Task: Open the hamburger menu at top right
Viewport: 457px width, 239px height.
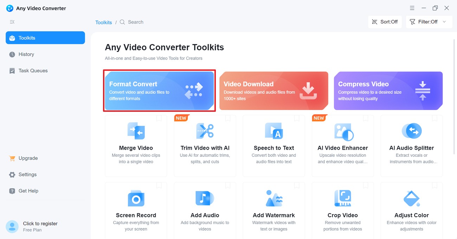Action: (x=412, y=8)
